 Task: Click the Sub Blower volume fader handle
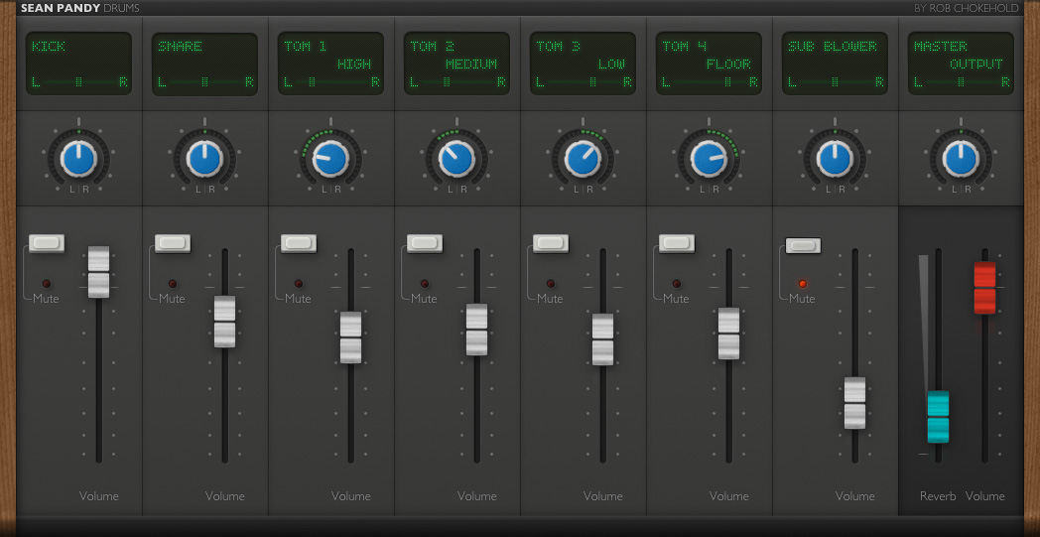(855, 403)
